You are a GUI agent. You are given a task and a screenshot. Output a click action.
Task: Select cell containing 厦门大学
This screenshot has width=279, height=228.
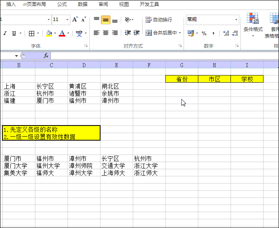[19, 166]
